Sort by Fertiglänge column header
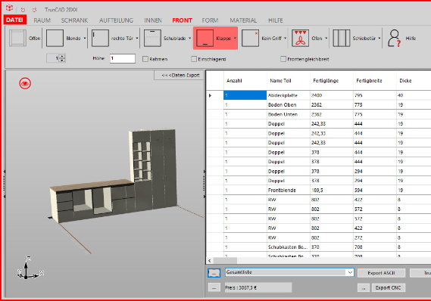This screenshot has width=431, height=301. pos(332,81)
